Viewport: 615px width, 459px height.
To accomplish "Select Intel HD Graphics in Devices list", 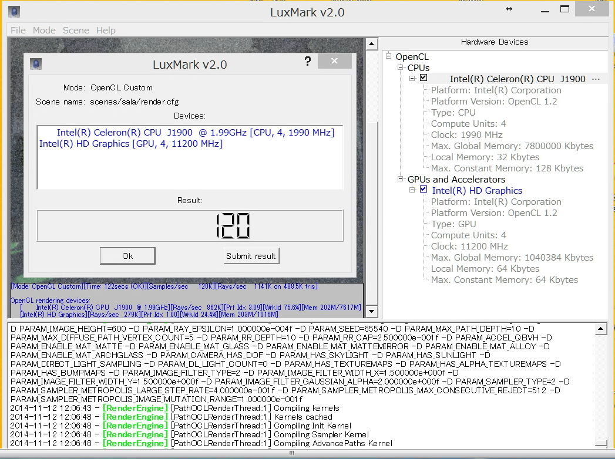I will tap(130, 144).
